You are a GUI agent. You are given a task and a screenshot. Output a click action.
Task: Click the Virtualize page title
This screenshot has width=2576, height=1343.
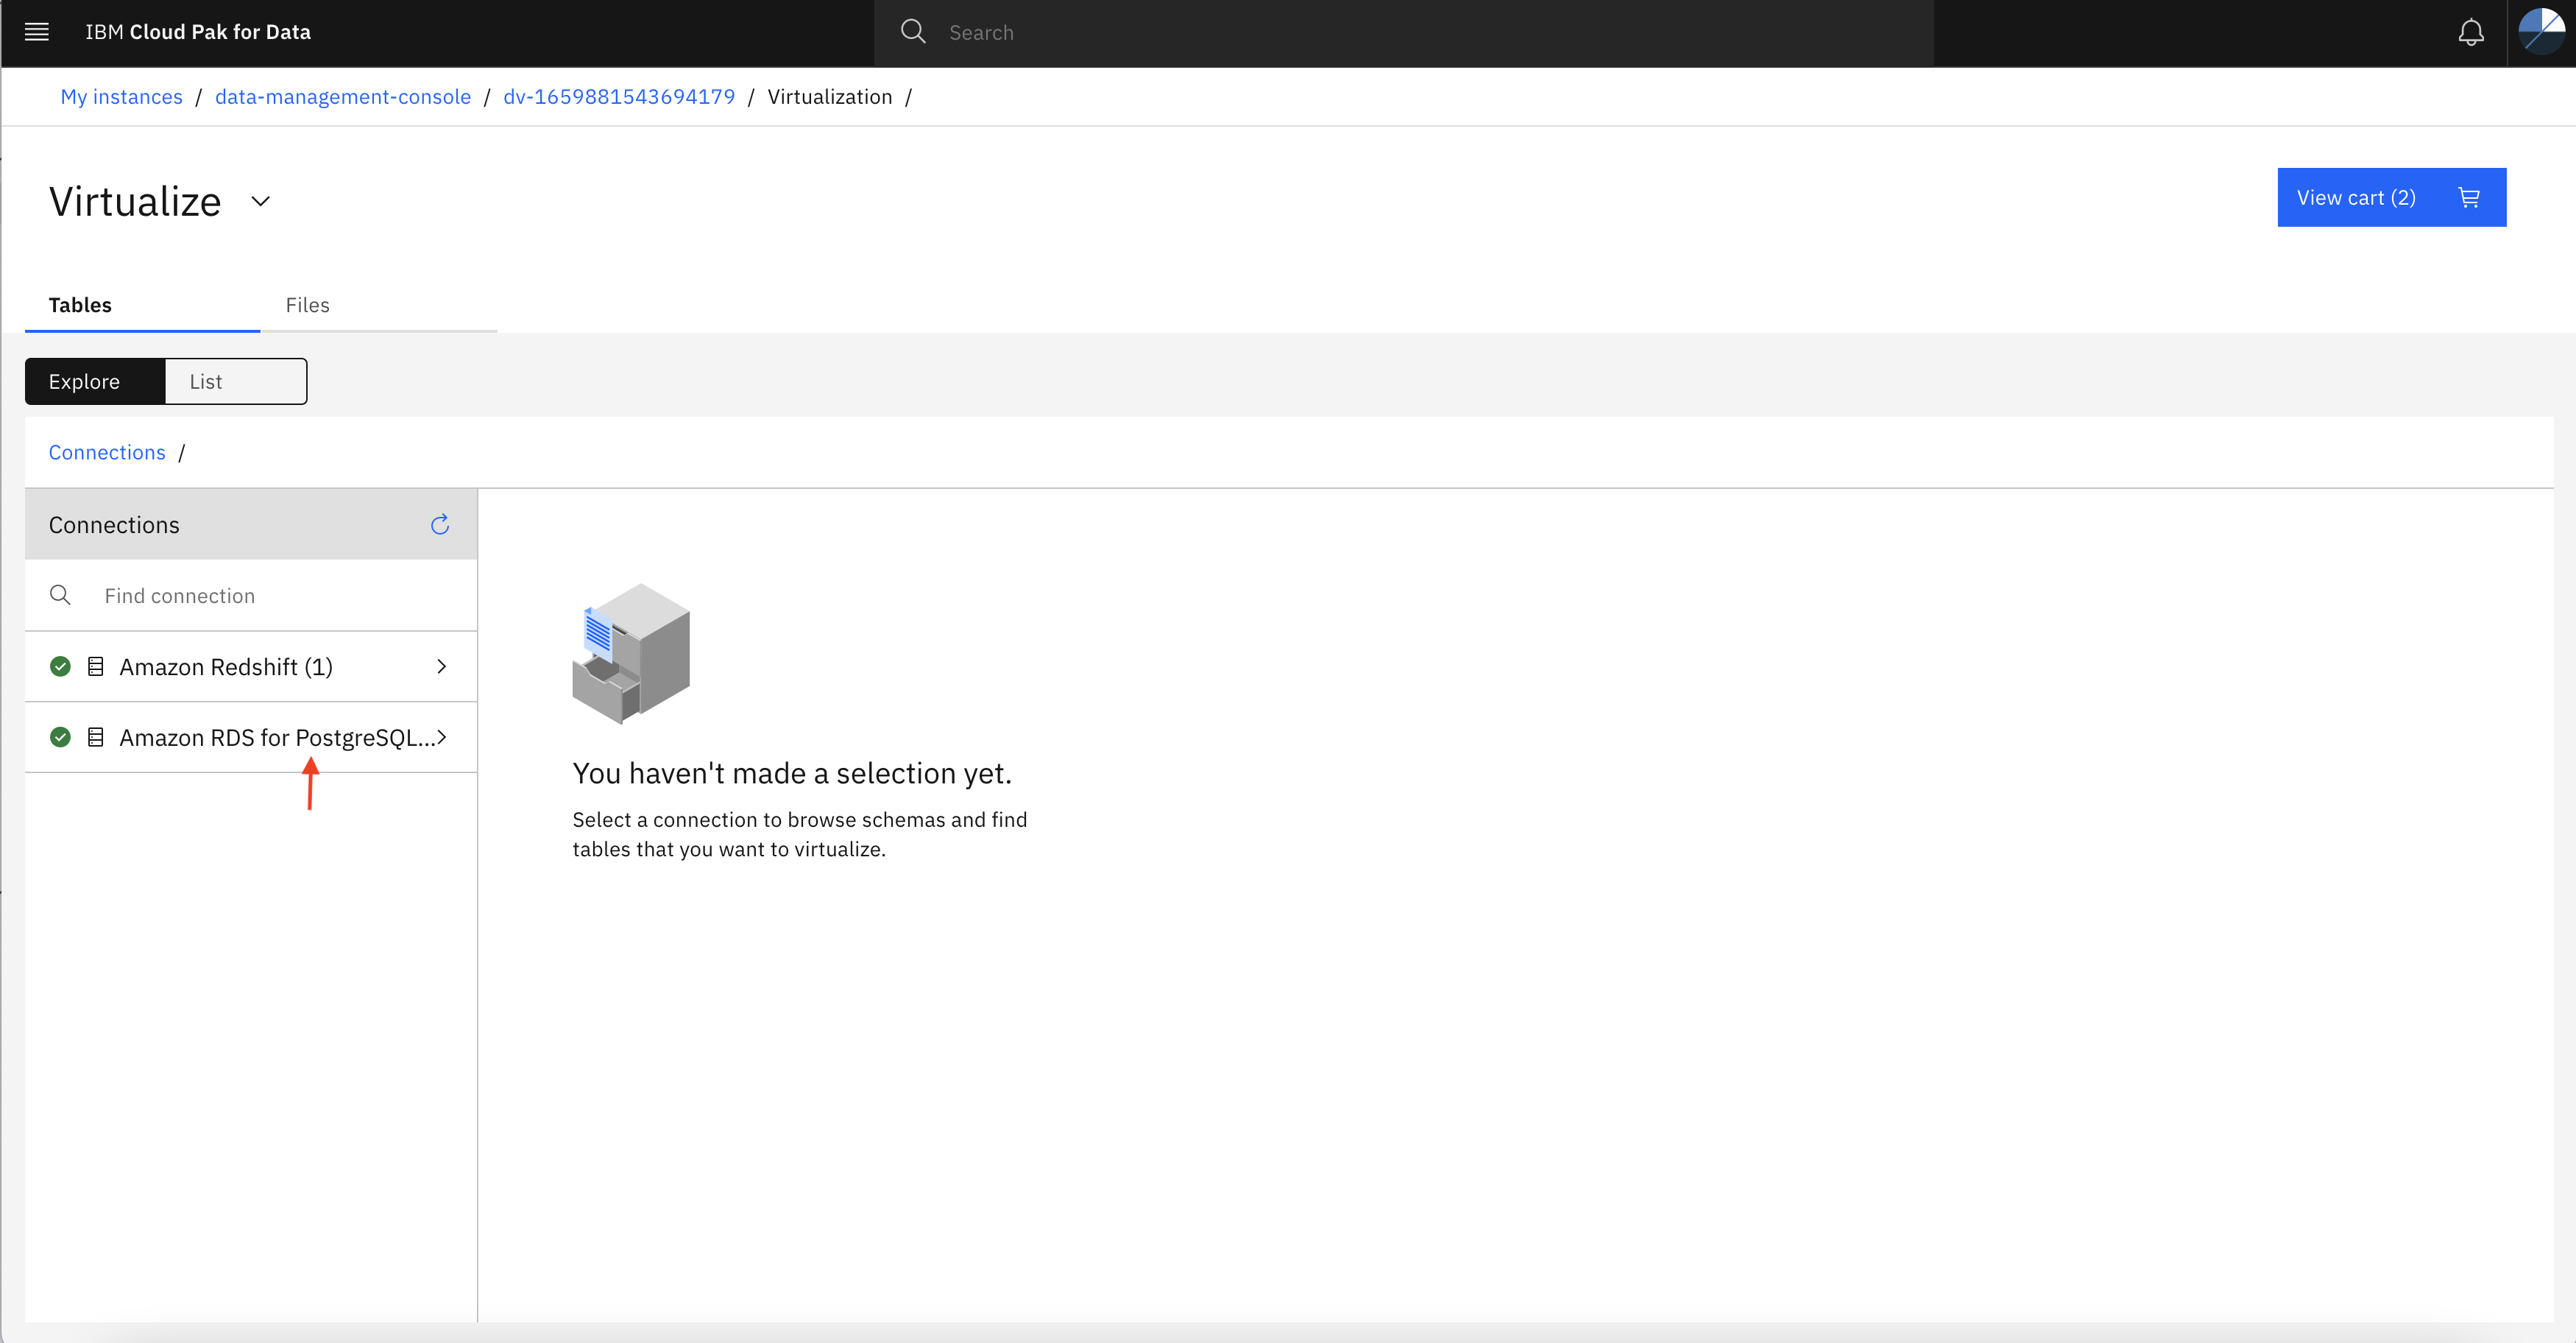135,201
